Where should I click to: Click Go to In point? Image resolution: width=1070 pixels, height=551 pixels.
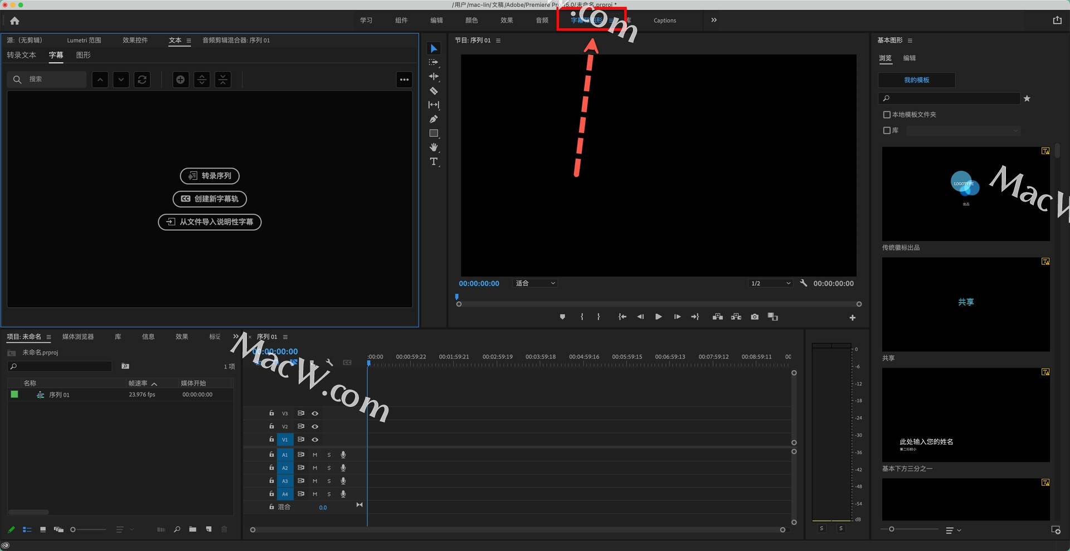(622, 317)
